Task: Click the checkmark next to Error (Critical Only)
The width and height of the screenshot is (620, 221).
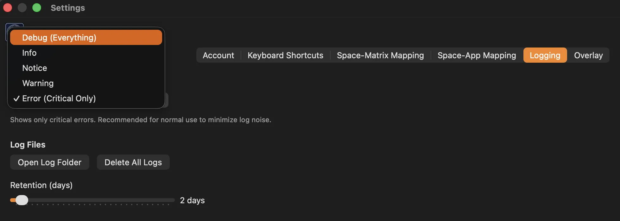Action: (x=16, y=98)
